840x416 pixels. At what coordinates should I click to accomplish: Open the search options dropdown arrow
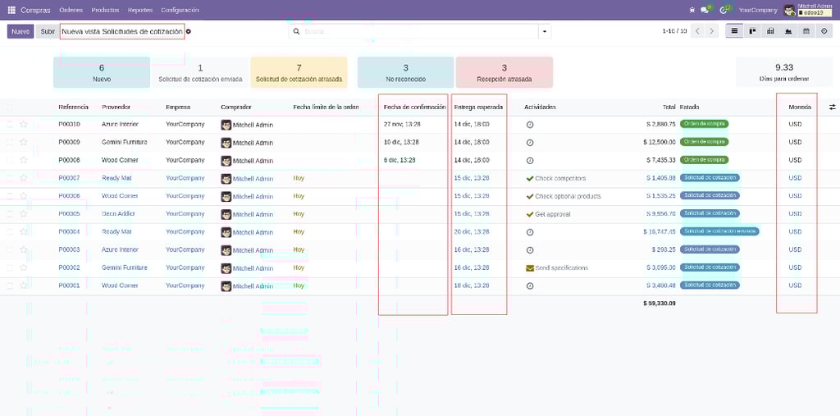[545, 32]
